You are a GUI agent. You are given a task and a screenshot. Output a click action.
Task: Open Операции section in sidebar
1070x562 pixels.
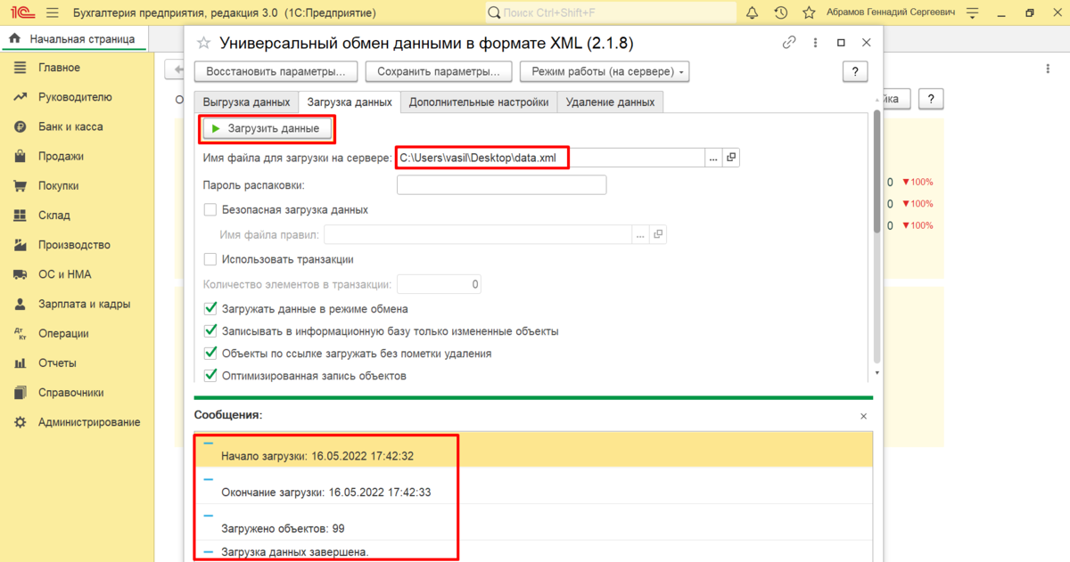click(63, 333)
